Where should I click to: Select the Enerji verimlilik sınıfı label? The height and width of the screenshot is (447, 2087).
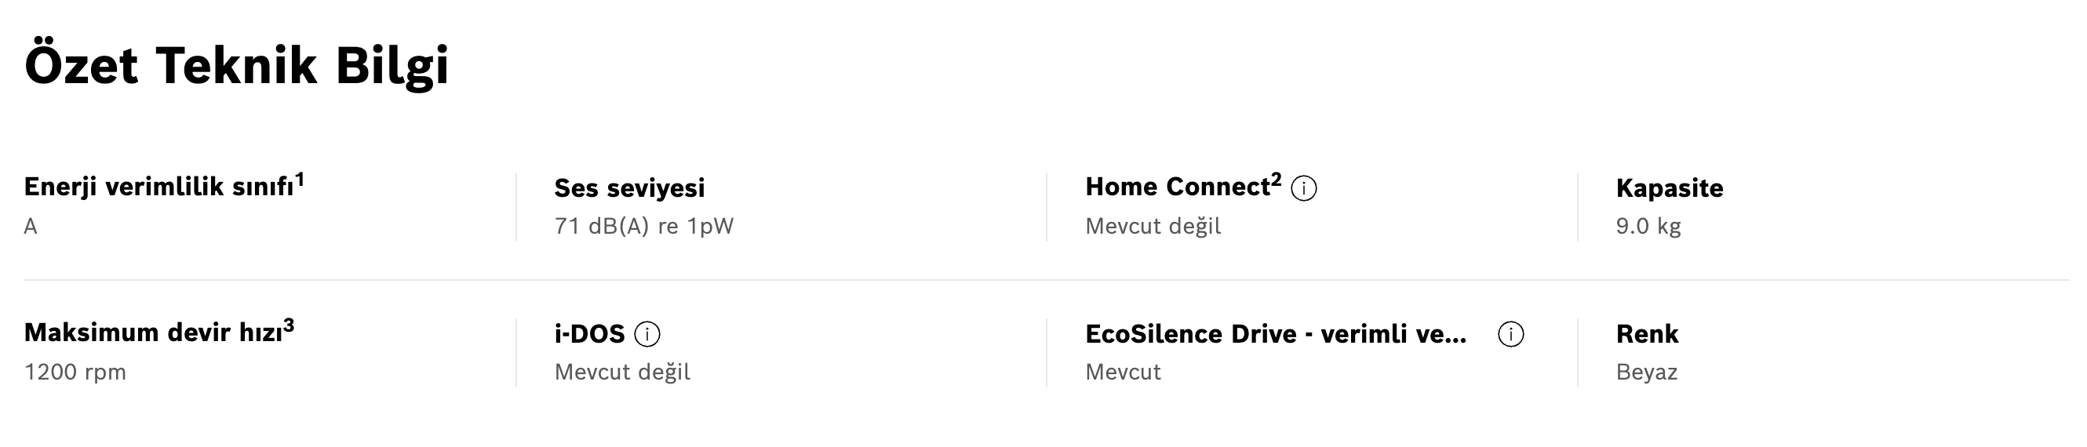click(158, 188)
